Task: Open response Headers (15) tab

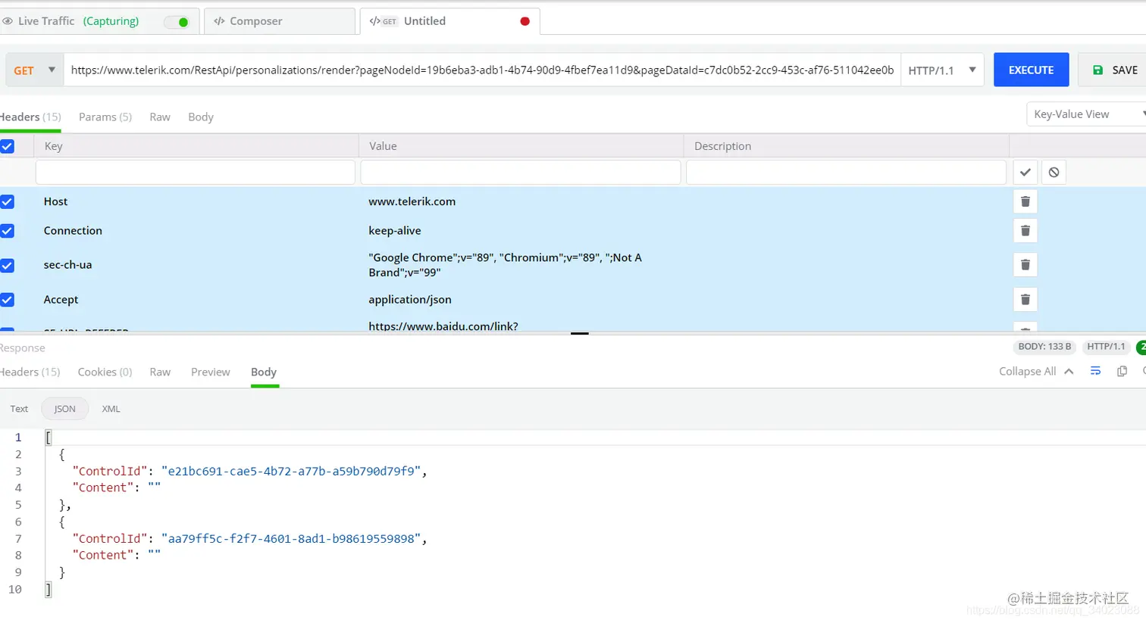Action: point(30,372)
